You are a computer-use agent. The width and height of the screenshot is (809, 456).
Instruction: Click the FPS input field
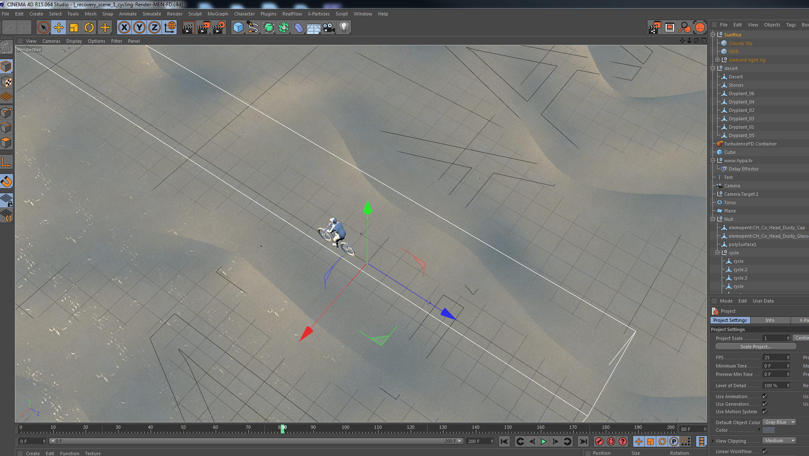[x=776, y=357]
